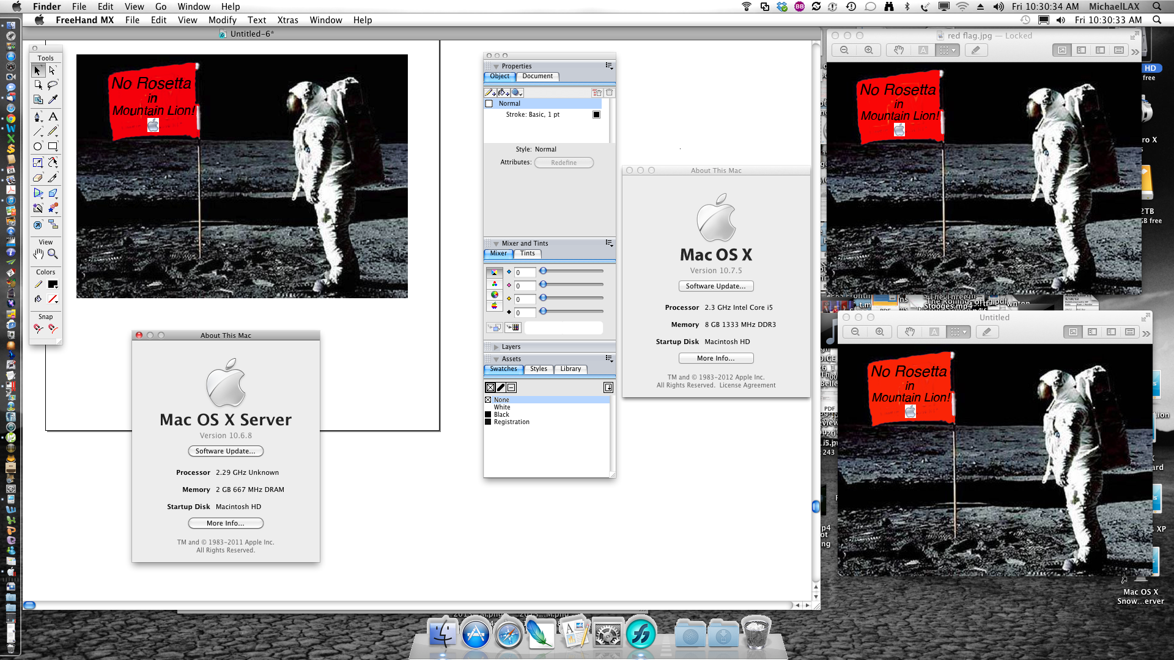This screenshot has width=1174, height=660.
Task: Switch Mixer to HLS color wheel mode
Action: pyautogui.click(x=495, y=295)
